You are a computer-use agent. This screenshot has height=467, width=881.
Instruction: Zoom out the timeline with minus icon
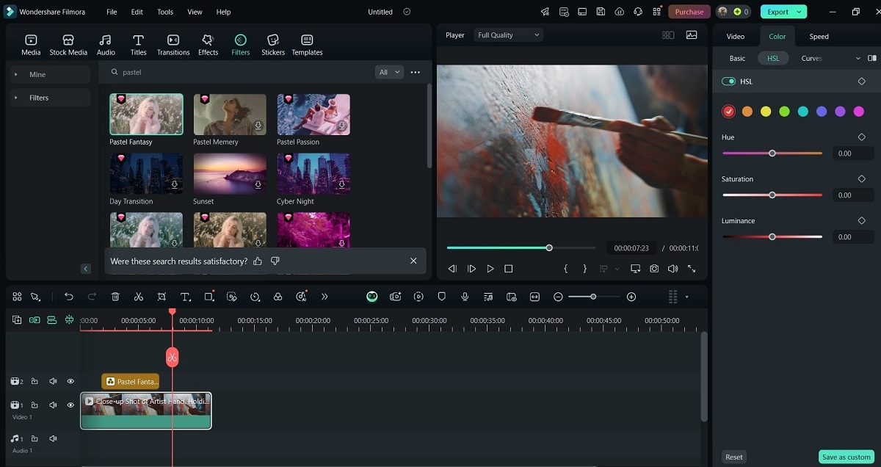click(558, 297)
